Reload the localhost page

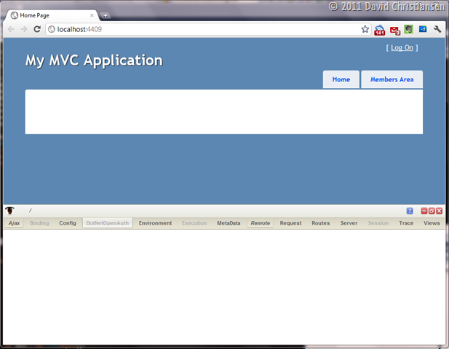pyautogui.click(x=37, y=29)
